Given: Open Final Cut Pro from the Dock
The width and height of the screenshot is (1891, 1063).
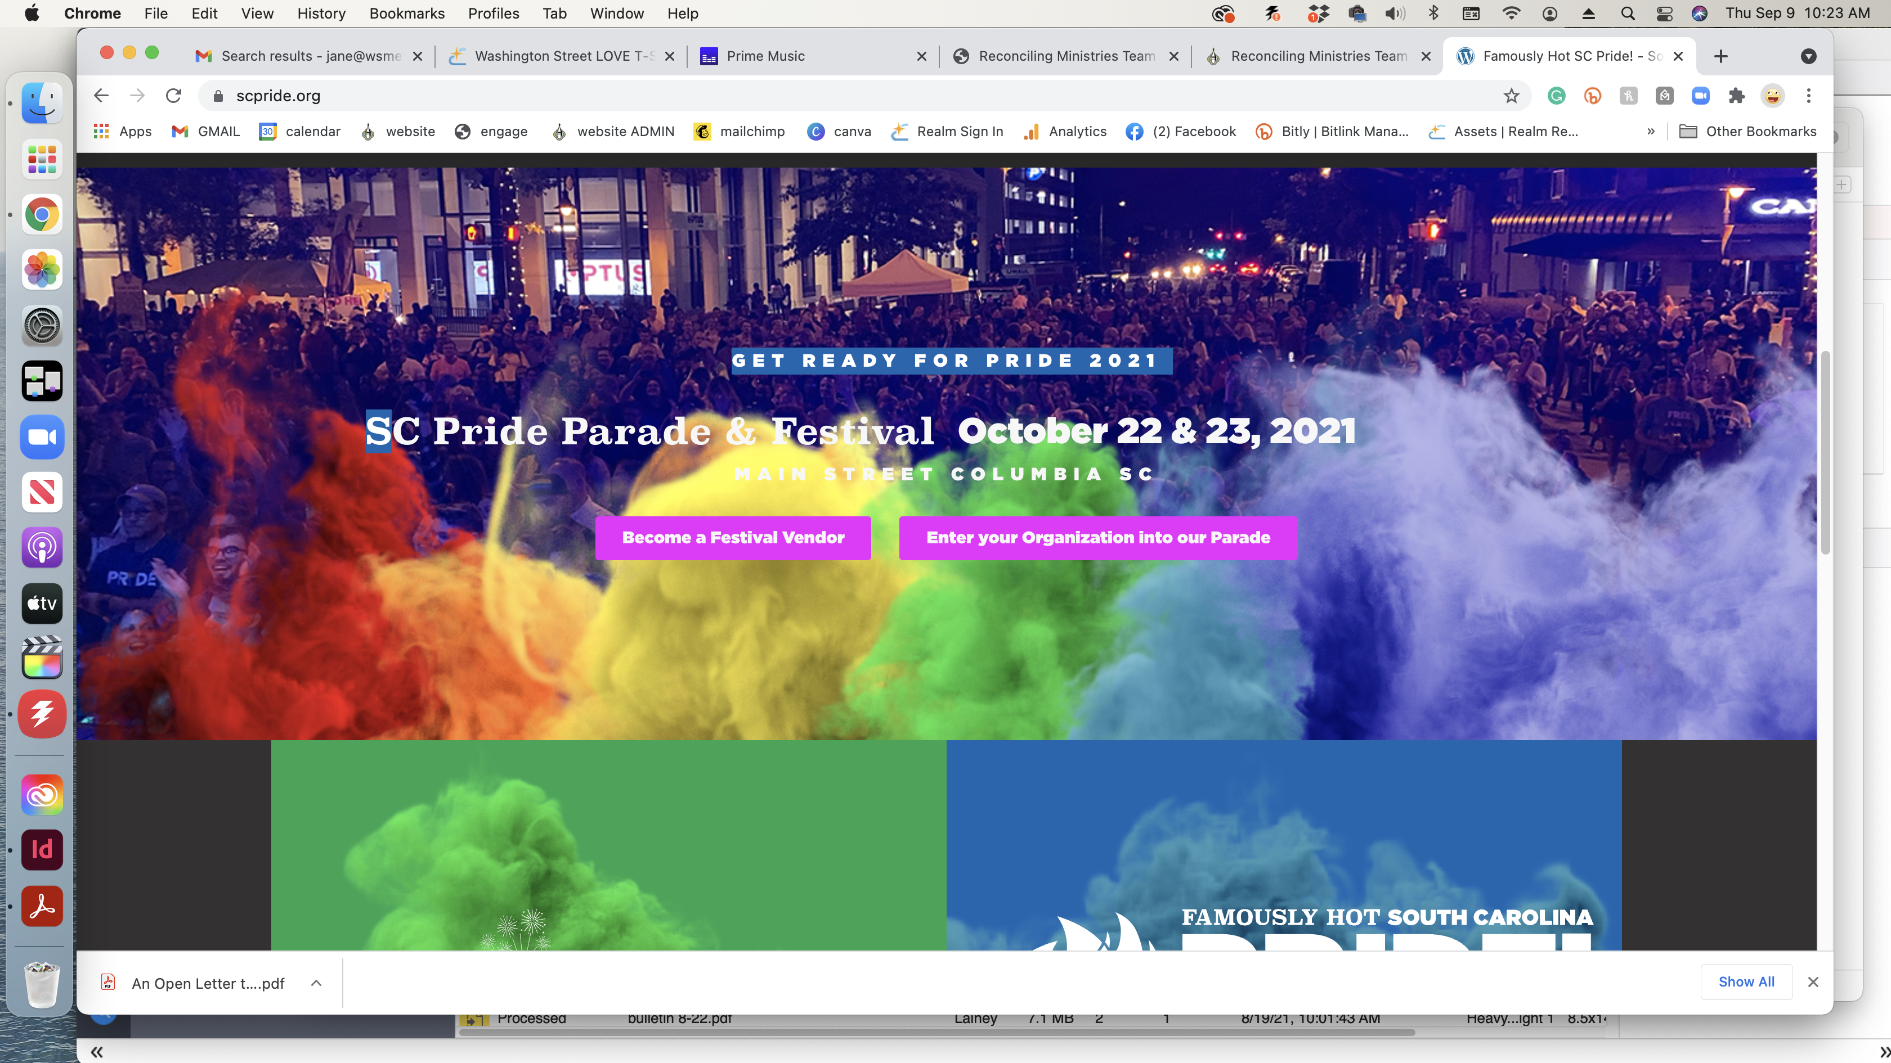Looking at the screenshot, I should [x=42, y=658].
